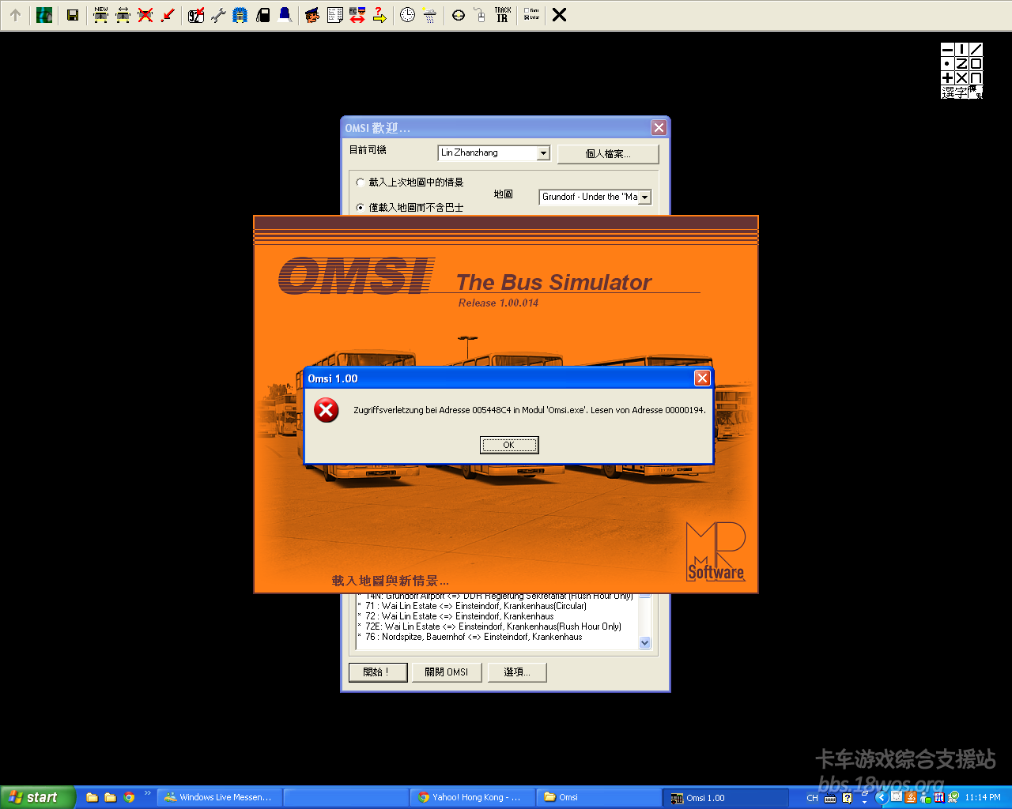Click Chrome icon in quick launch
Screen dimensions: 1012x809
pyautogui.click(x=129, y=797)
